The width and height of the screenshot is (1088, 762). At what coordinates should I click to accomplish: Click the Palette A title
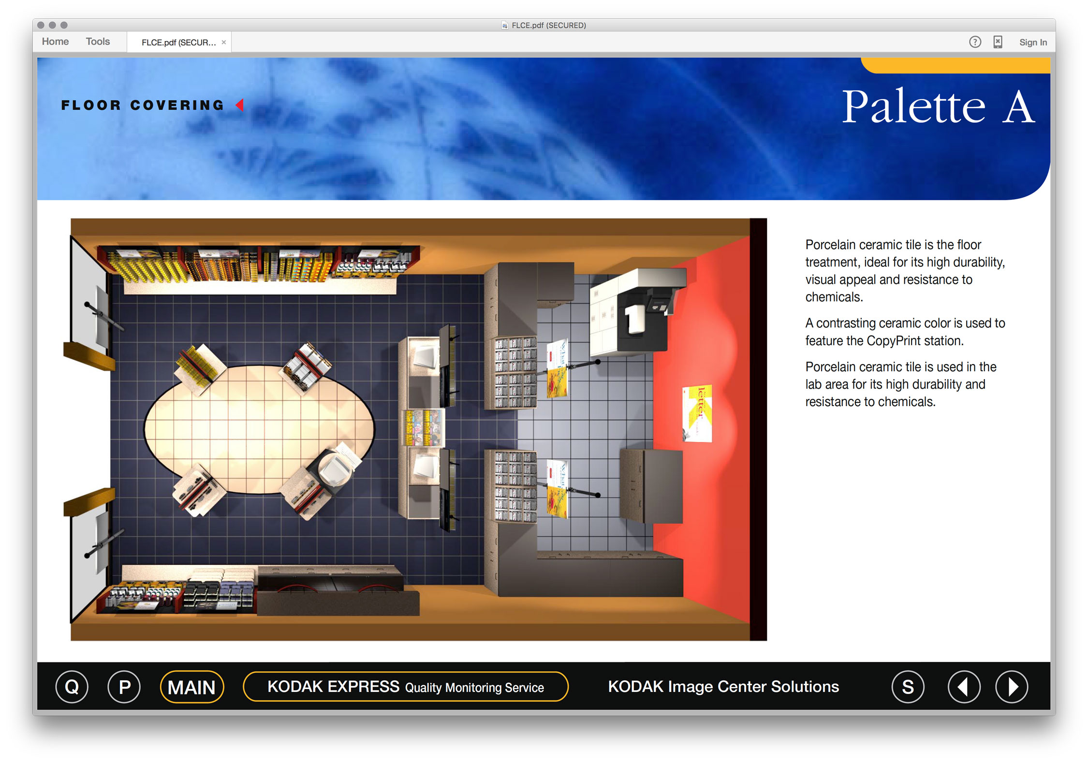pos(938,106)
